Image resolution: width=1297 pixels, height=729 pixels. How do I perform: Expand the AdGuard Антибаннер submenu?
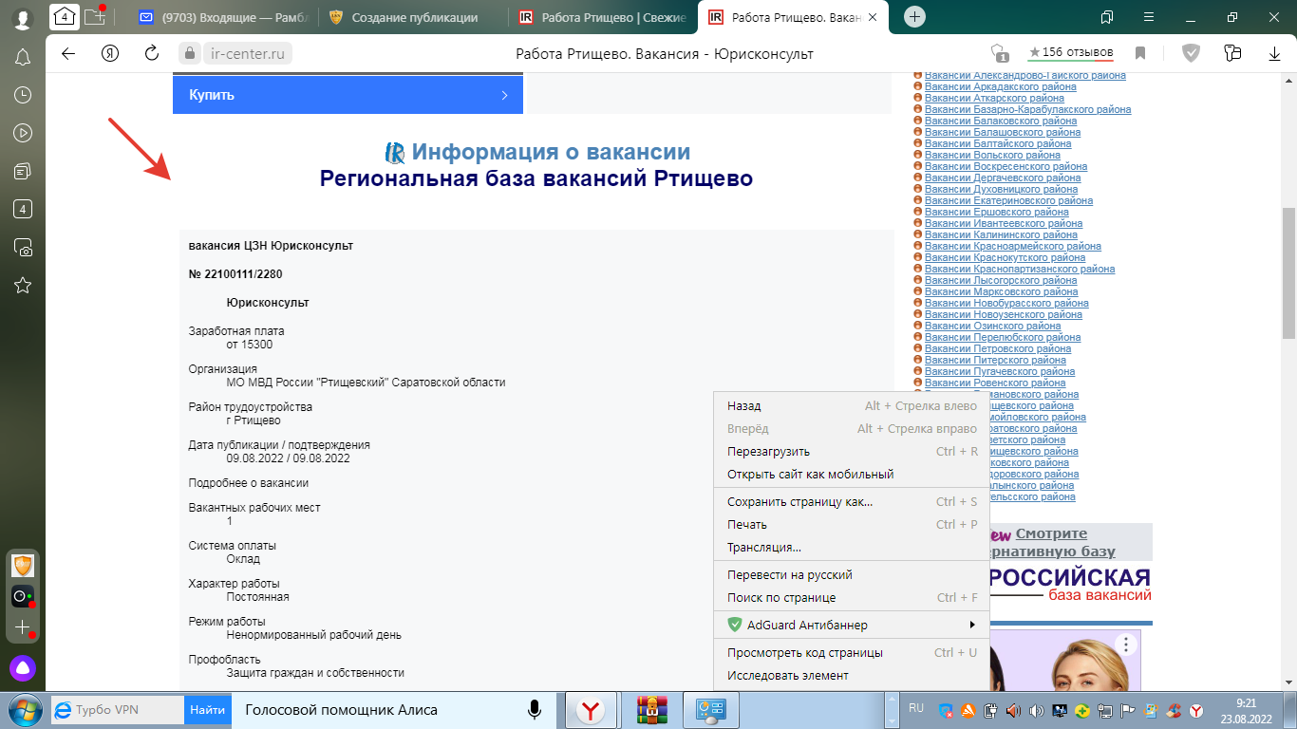point(971,625)
